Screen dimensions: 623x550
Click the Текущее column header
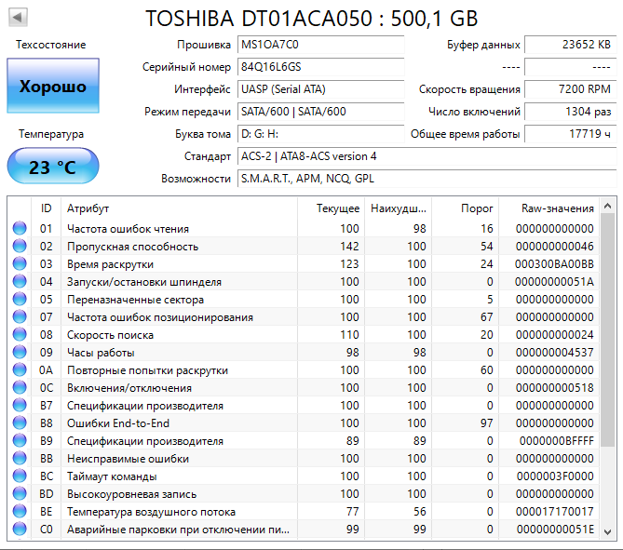pyautogui.click(x=331, y=208)
